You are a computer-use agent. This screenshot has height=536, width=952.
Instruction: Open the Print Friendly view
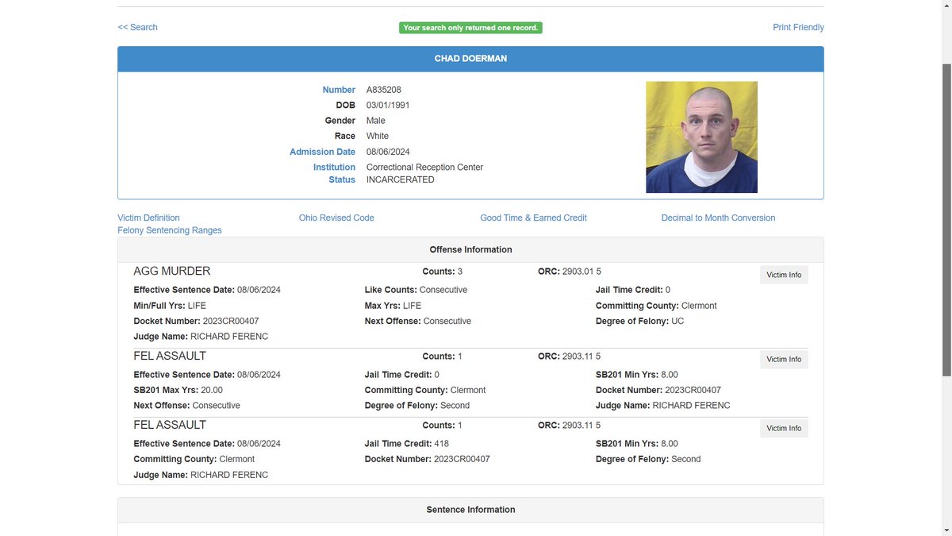click(798, 27)
